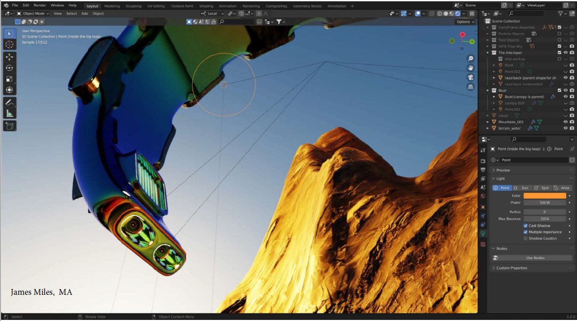This screenshot has width=577, height=321.
Task: Pick the Annotate pencil tool
Action: point(10,102)
